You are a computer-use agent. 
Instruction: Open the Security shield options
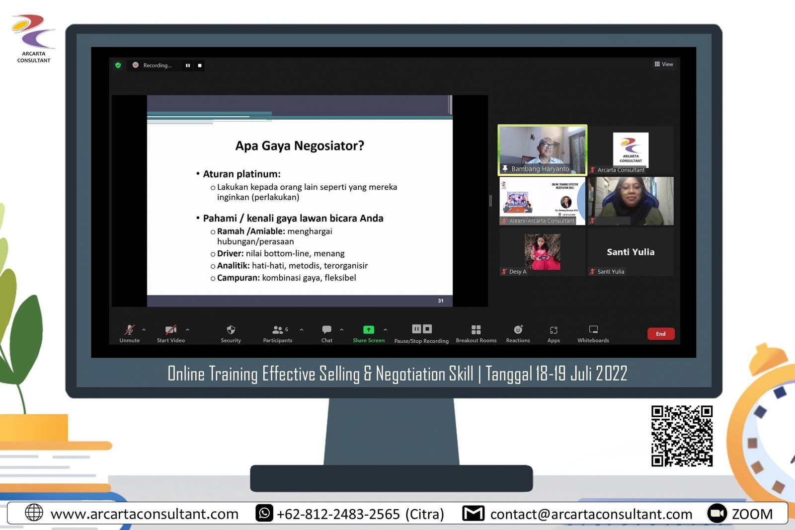tap(231, 333)
